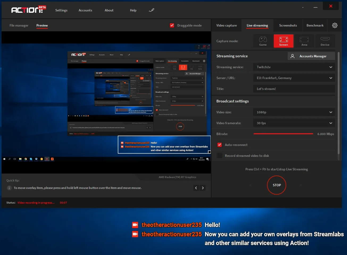
Task: Expand the Streaming service dropdown
Action: 294,67
